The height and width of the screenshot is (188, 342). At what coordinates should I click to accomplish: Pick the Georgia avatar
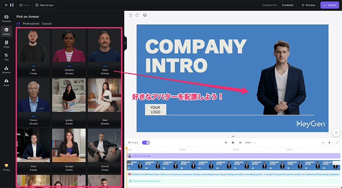69,150
